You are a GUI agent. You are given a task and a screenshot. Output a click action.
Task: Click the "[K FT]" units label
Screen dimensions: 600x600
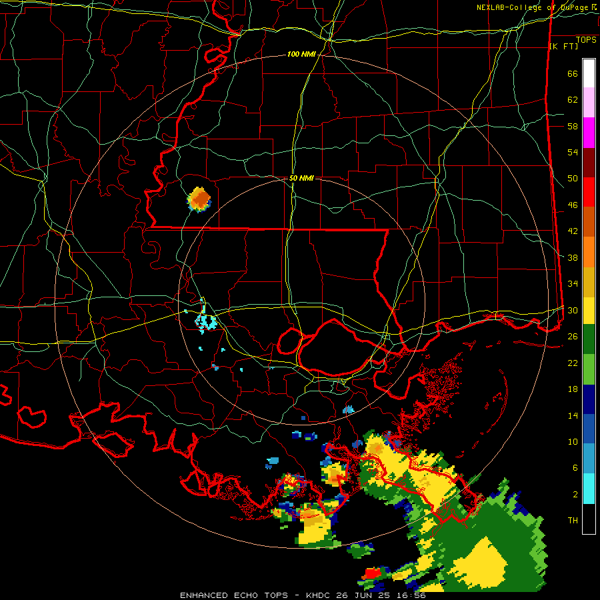(563, 46)
